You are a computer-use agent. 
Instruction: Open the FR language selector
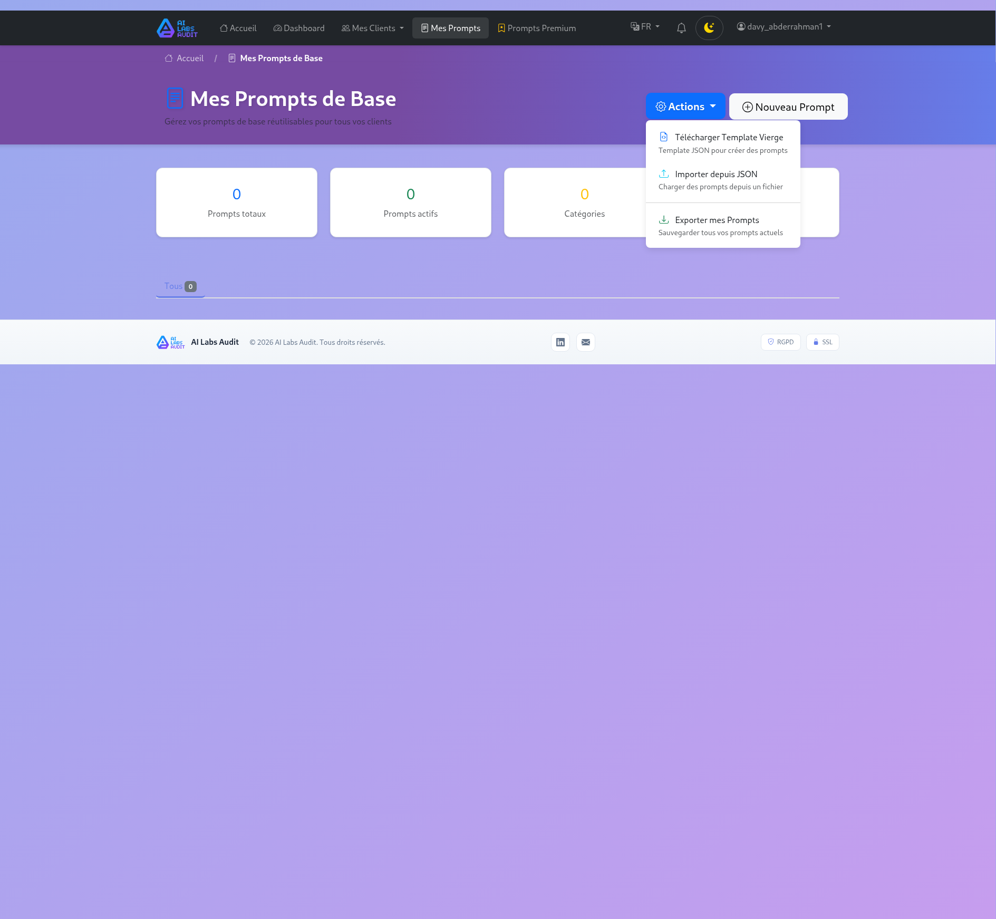(x=645, y=26)
